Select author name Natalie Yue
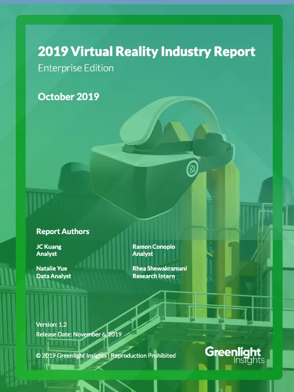This screenshot has width=294, height=392. coord(52,268)
